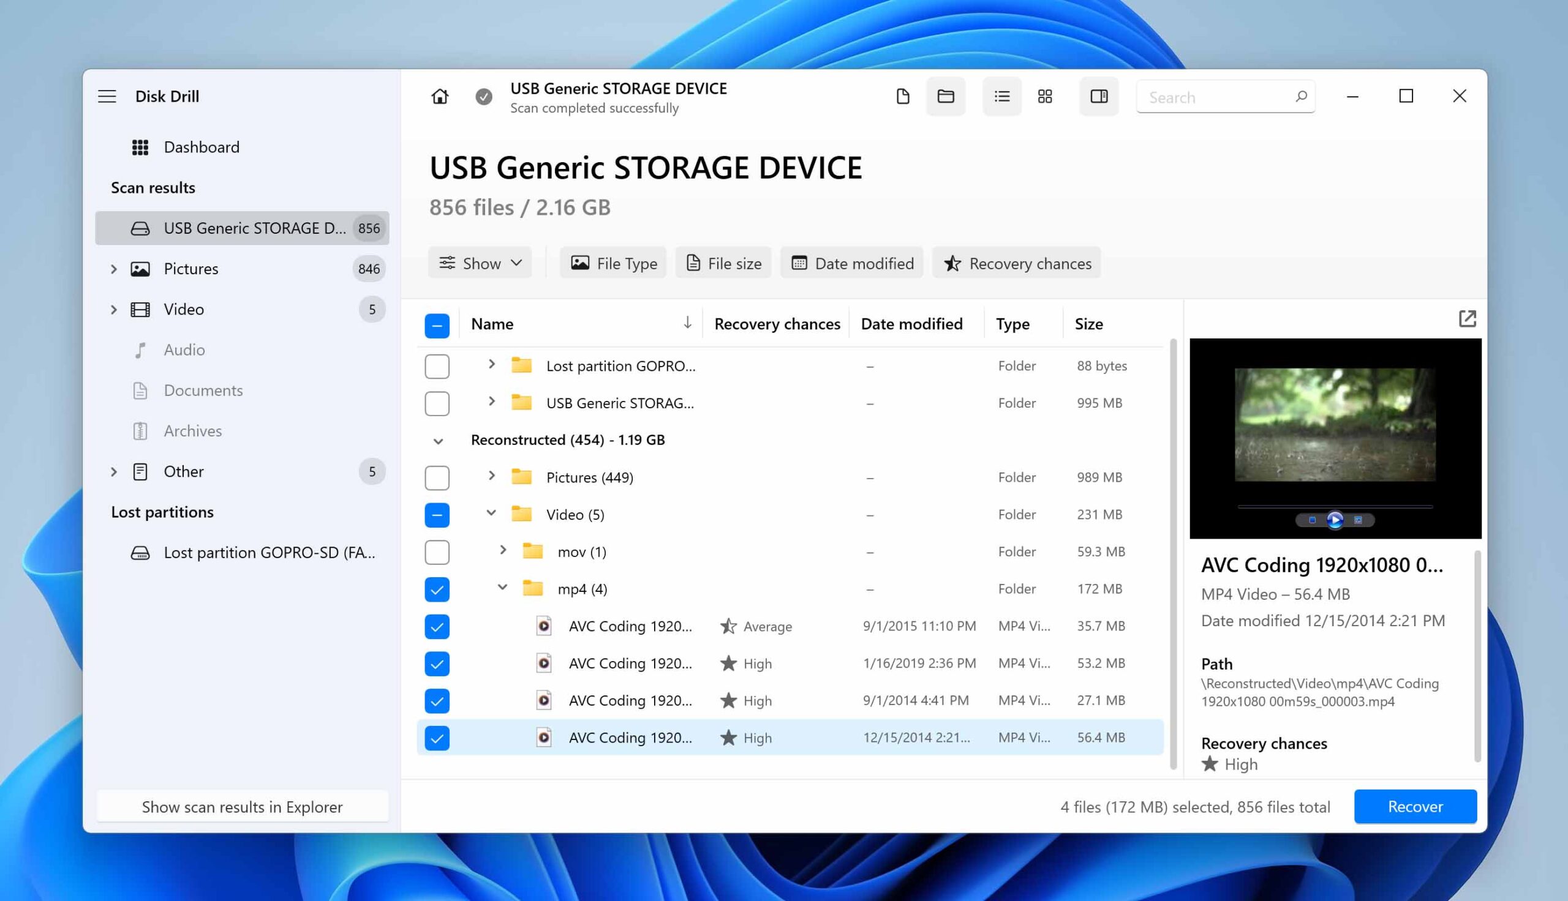The height and width of the screenshot is (901, 1568).
Task: Click the preview panel vertical scrollbar
Action: coord(1477,656)
